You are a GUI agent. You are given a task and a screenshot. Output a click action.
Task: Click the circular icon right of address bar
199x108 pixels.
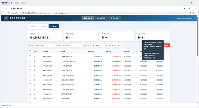[190, 13]
